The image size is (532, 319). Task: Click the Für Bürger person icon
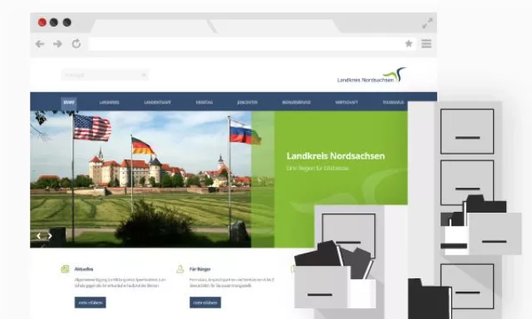click(180, 269)
